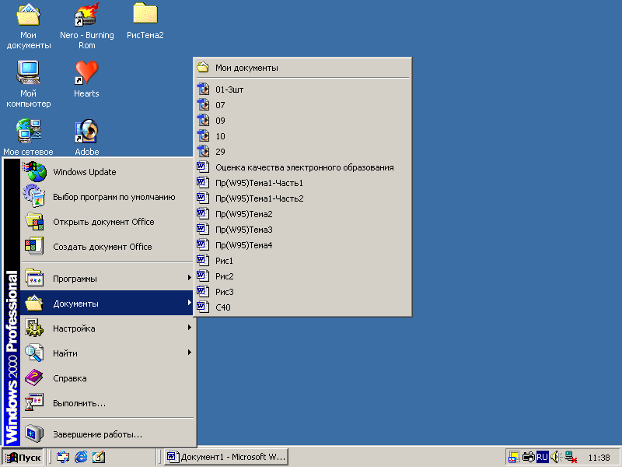This screenshot has height=467, width=622.
Task: Click the first tray icon left of camera
Action: (x=514, y=457)
